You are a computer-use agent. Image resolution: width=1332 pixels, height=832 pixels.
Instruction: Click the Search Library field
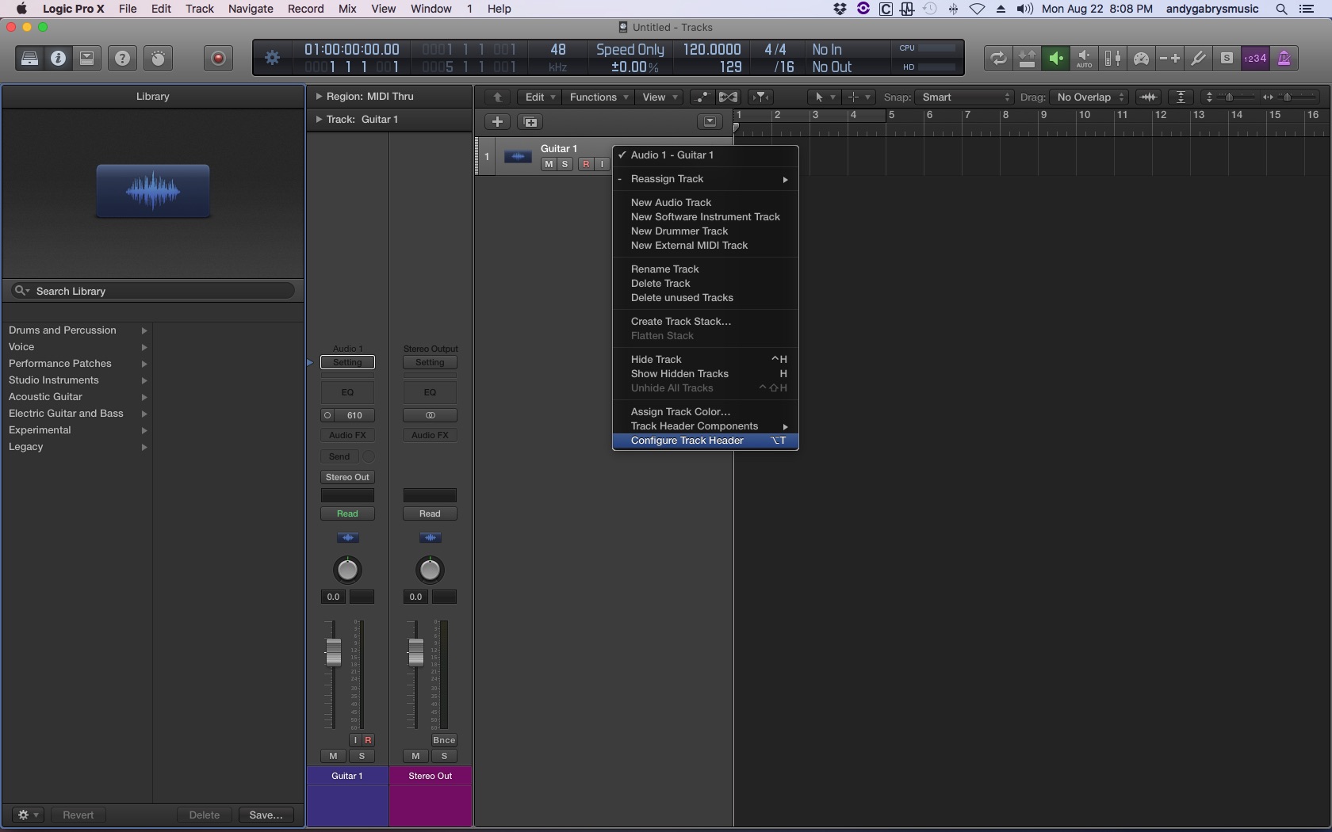(153, 291)
